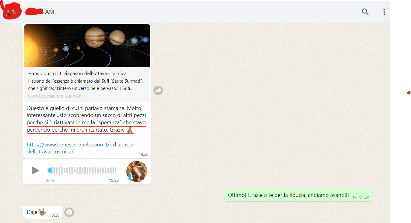Click the contact profile picture in header
411x223 pixels.
tap(12, 11)
